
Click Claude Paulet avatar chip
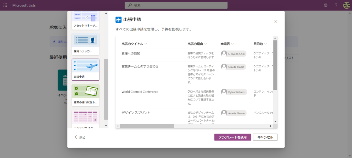point(233,67)
